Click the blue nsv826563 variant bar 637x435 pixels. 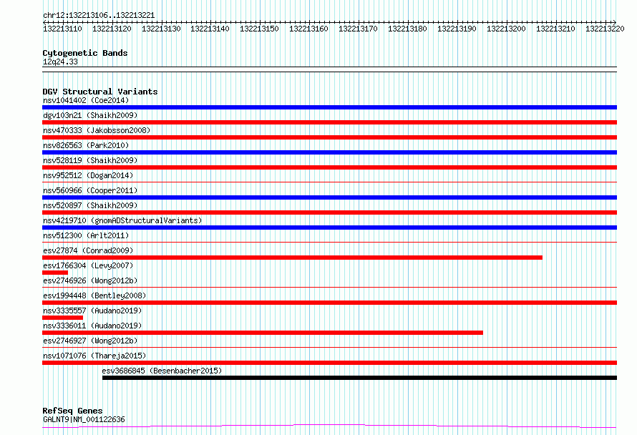tap(329, 152)
